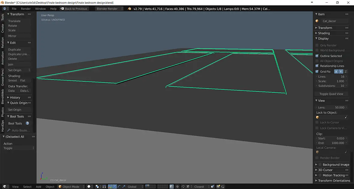Select the translate manipulator arrow icon
354x189 pixels.
(x=115, y=187)
